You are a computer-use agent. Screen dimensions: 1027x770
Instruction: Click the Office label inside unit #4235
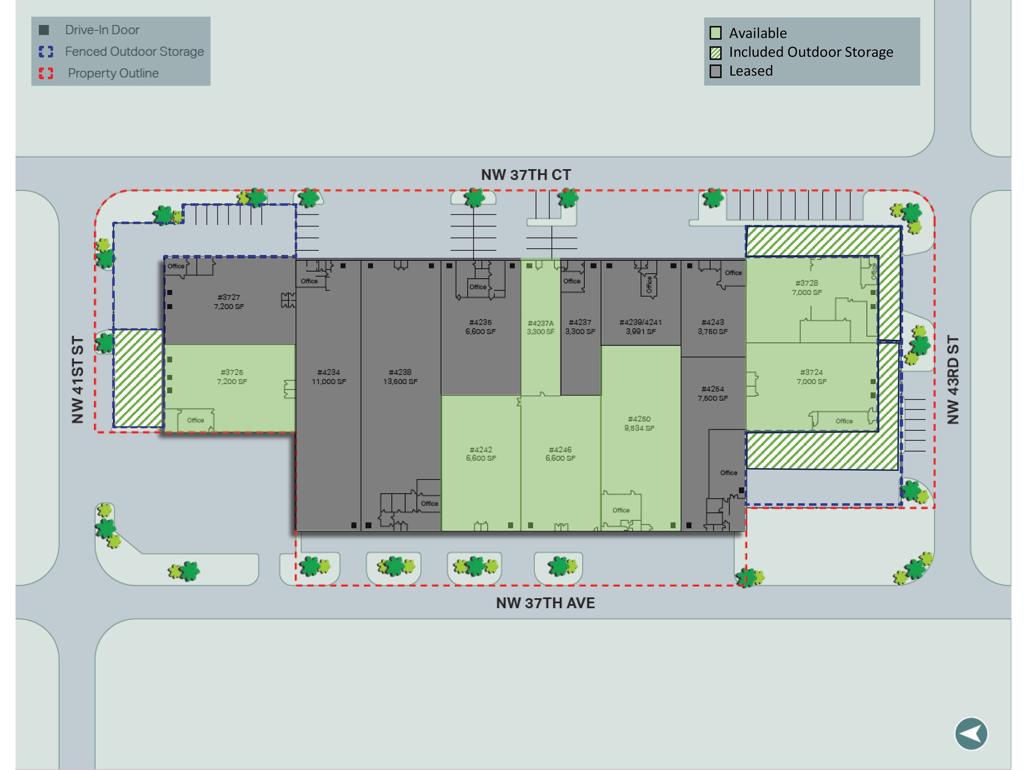(478, 287)
